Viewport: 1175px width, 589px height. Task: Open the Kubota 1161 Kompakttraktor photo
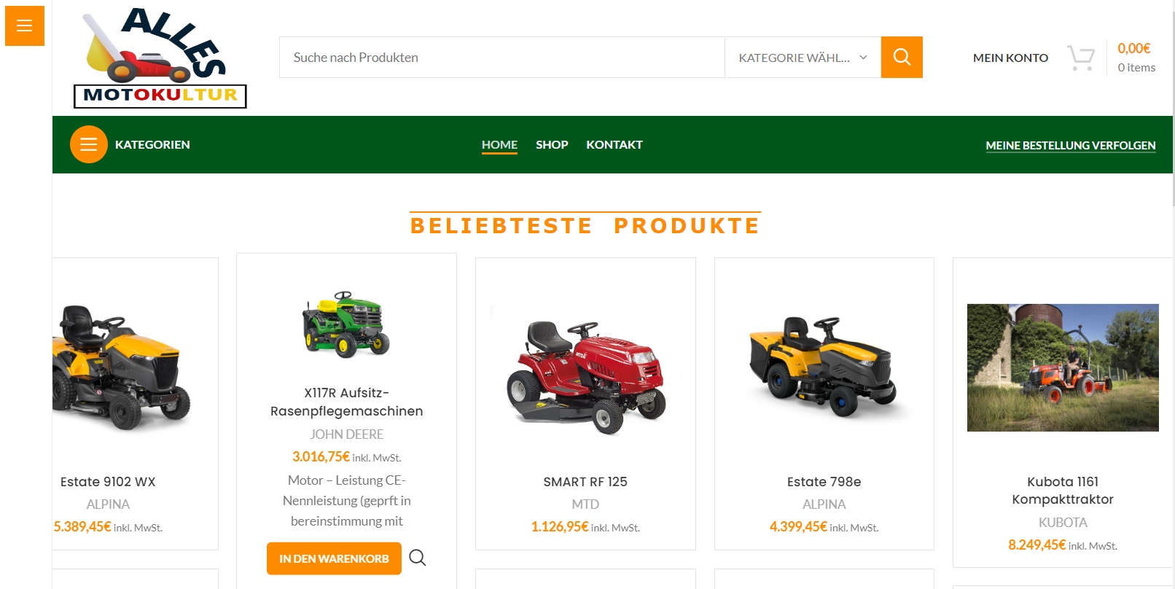[x=1063, y=367]
